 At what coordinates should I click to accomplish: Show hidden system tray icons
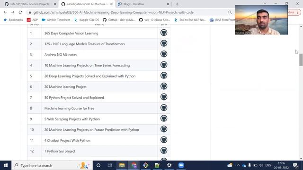[x=238, y=165]
